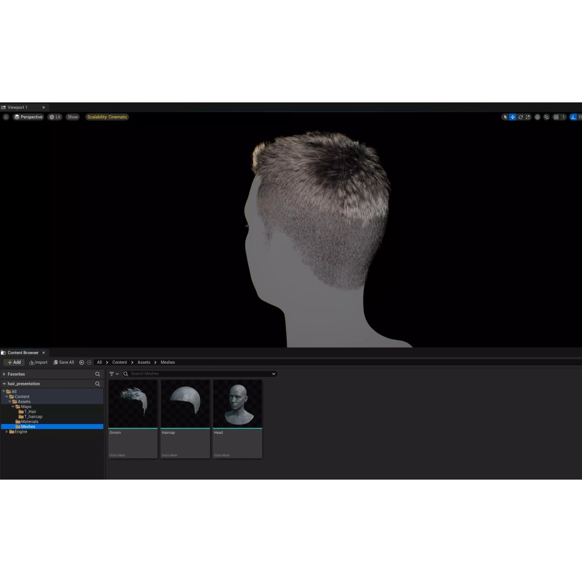
Task: Switch to the Rotate transform tool
Action: coord(521,117)
